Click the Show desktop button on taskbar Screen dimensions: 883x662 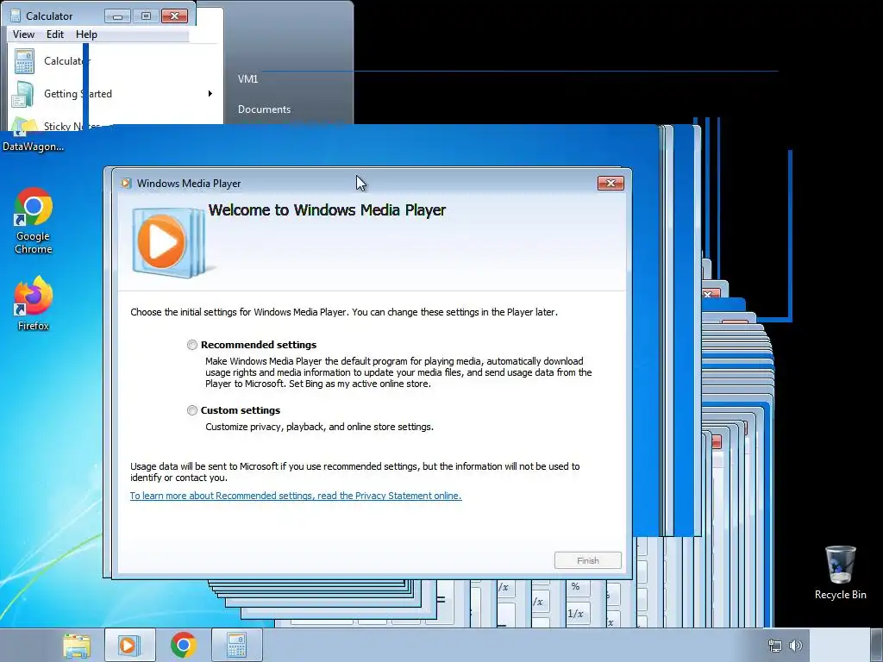(876, 645)
